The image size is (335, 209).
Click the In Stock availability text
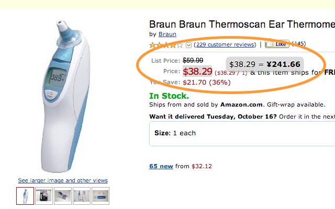tap(169, 96)
